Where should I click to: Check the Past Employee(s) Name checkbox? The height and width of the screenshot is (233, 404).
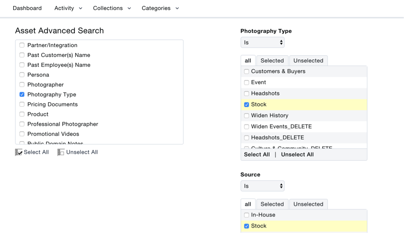[22, 65]
